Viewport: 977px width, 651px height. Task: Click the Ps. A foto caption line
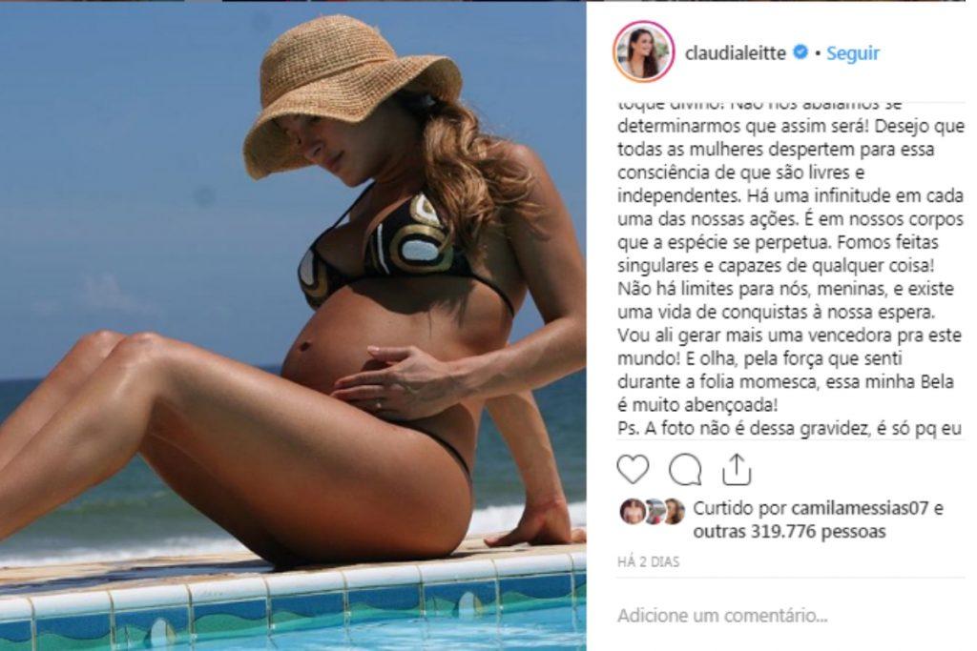coord(790,428)
